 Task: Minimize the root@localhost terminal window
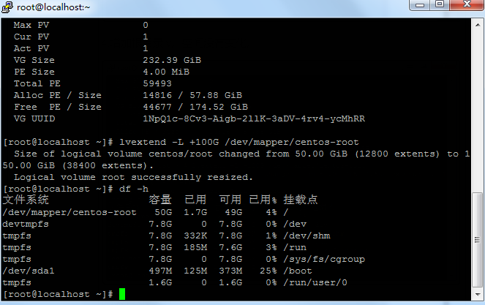click(x=419, y=5)
